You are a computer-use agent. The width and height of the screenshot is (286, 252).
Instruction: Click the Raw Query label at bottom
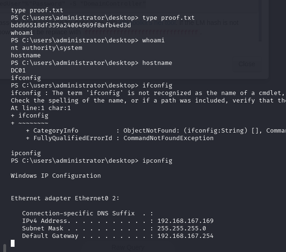click(x=128, y=248)
